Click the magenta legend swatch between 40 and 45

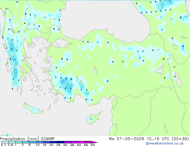(81, 142)
